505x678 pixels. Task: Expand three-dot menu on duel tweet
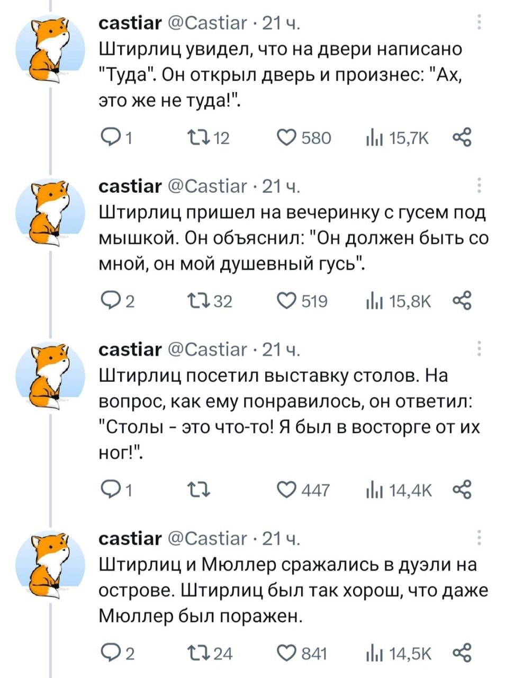pyautogui.click(x=479, y=538)
